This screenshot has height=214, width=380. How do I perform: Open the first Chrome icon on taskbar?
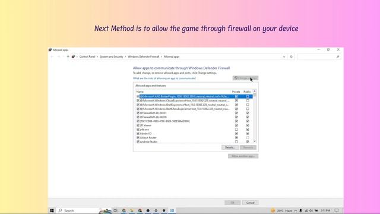click(124, 210)
